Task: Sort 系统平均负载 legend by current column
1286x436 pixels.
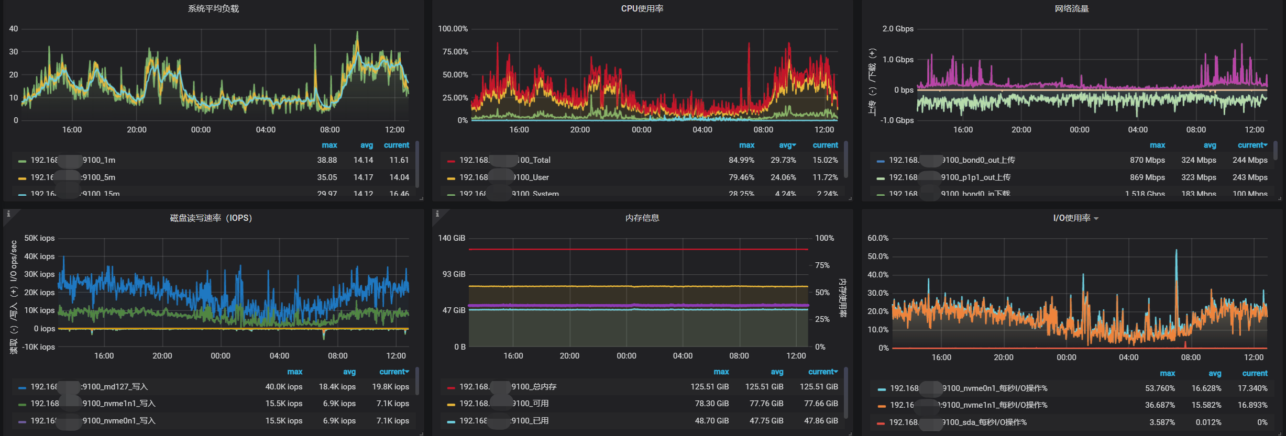Action: tap(397, 145)
